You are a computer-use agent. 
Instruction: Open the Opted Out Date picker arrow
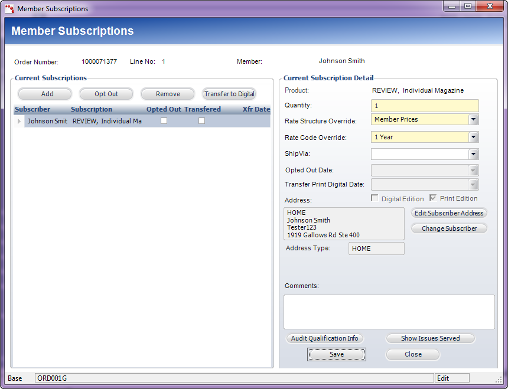pyautogui.click(x=473, y=171)
